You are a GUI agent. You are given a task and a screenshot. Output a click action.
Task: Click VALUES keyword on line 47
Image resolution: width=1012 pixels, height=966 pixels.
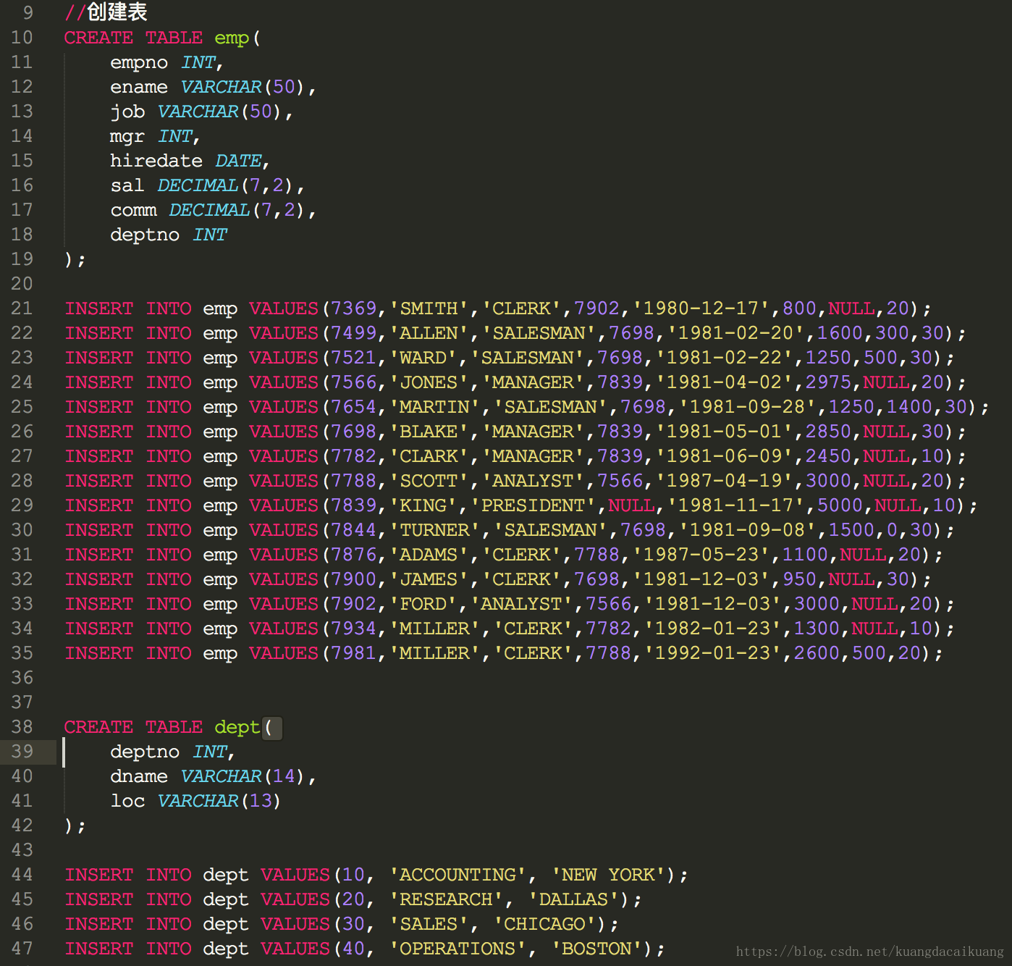click(296, 949)
